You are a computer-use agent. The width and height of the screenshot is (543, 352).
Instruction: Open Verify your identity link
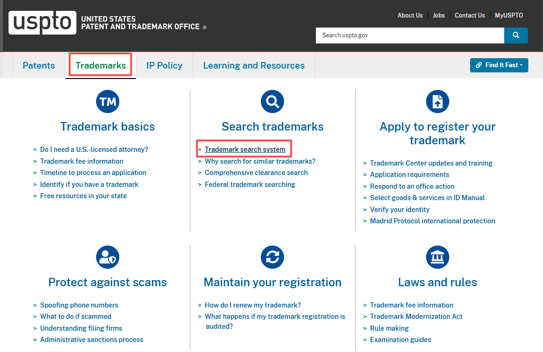pos(400,210)
